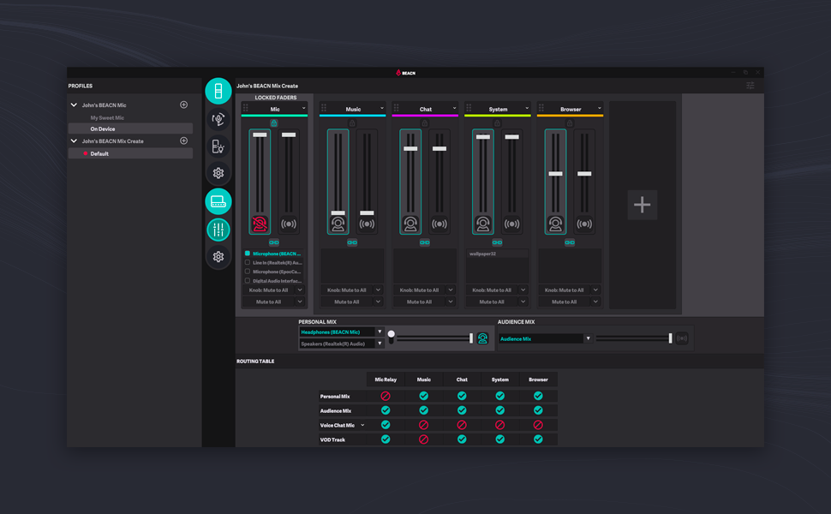Expand the System channel name dropdown

(x=527, y=109)
